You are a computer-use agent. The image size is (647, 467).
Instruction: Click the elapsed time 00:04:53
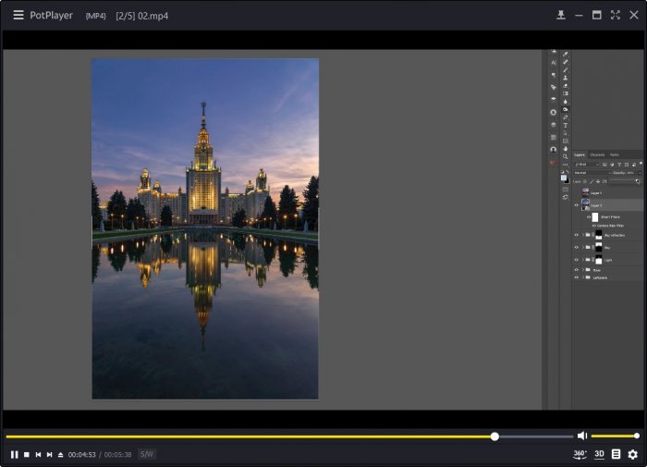pos(81,455)
